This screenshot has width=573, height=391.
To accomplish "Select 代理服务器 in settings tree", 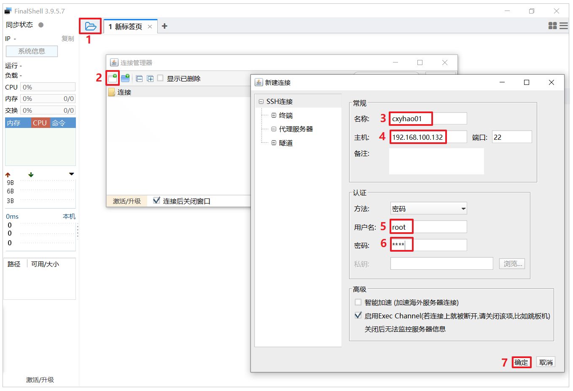I will (x=296, y=129).
